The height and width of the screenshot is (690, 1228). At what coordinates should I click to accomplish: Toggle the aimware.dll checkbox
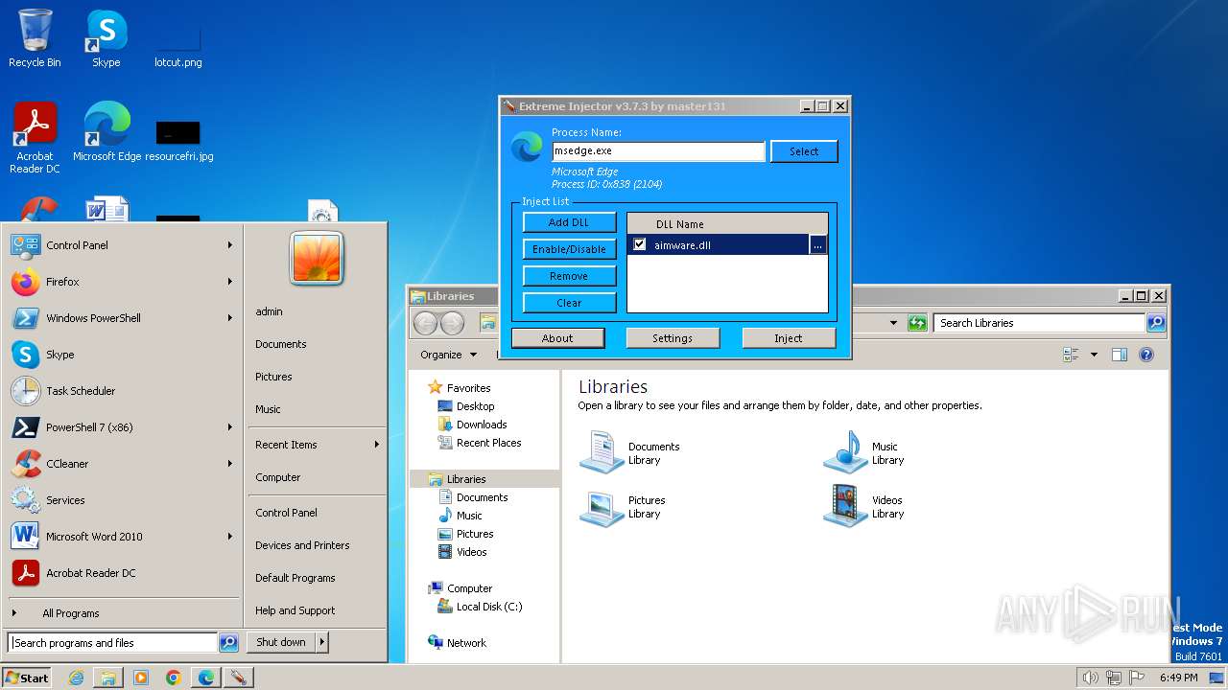(640, 245)
